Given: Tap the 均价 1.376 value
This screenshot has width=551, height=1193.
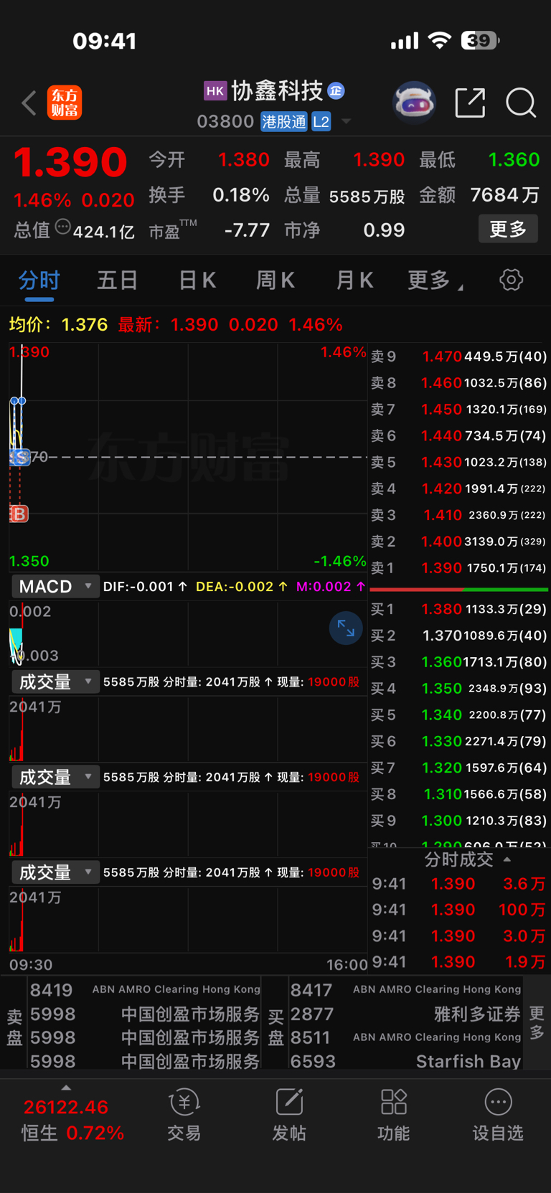Looking at the screenshot, I should pos(85,325).
